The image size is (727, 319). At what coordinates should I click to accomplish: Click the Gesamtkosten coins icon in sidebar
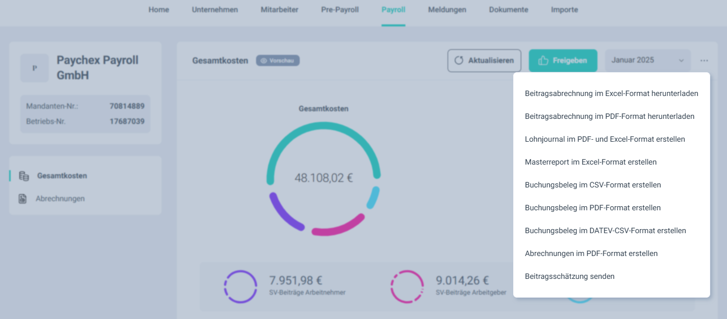click(23, 176)
